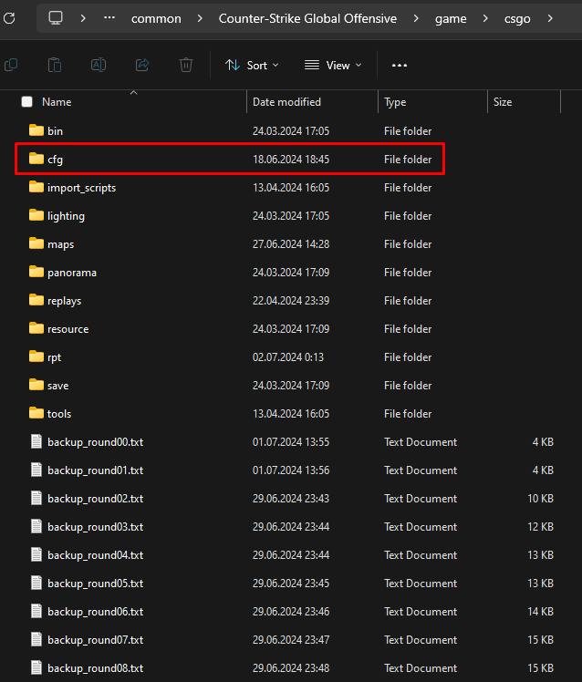The width and height of the screenshot is (582, 682).
Task: Click the rpt folder icon
Action: (x=36, y=356)
